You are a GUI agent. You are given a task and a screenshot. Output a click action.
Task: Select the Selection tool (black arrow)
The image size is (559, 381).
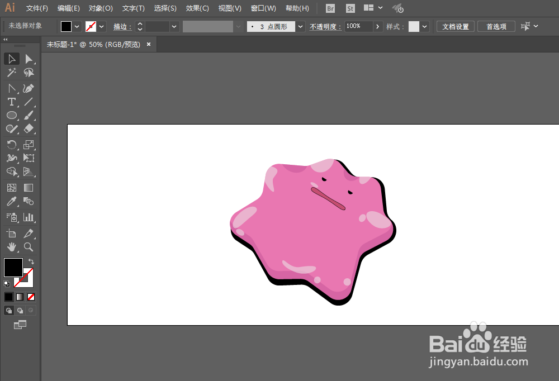pos(11,59)
